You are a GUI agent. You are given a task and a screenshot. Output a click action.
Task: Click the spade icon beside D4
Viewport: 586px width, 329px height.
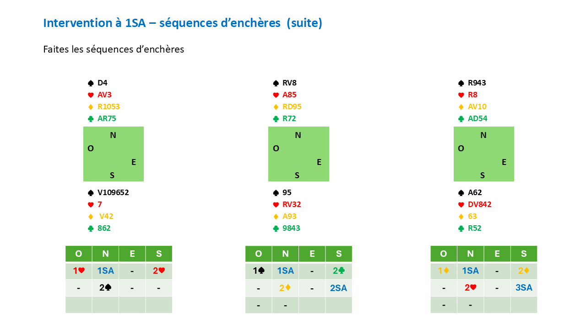coord(91,83)
